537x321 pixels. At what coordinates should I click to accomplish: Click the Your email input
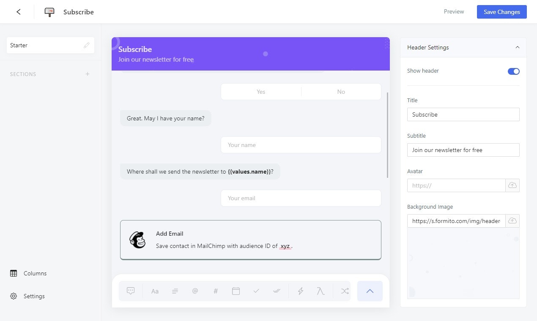coord(301,198)
